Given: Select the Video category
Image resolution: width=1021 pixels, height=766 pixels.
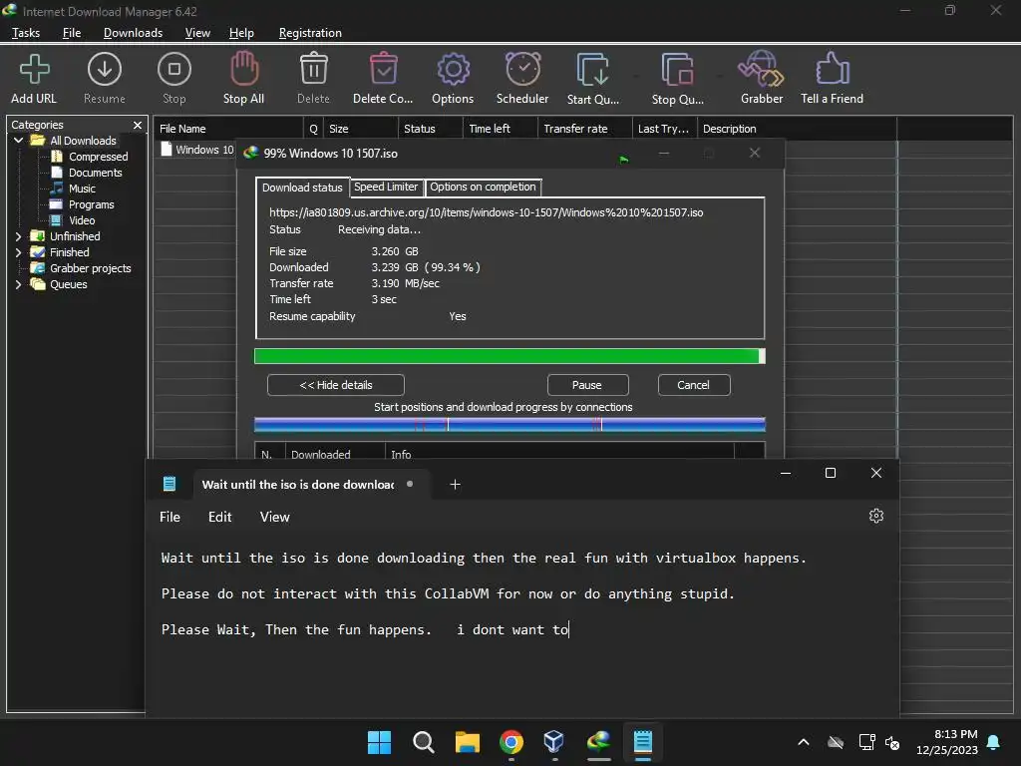Looking at the screenshot, I should coord(82,220).
